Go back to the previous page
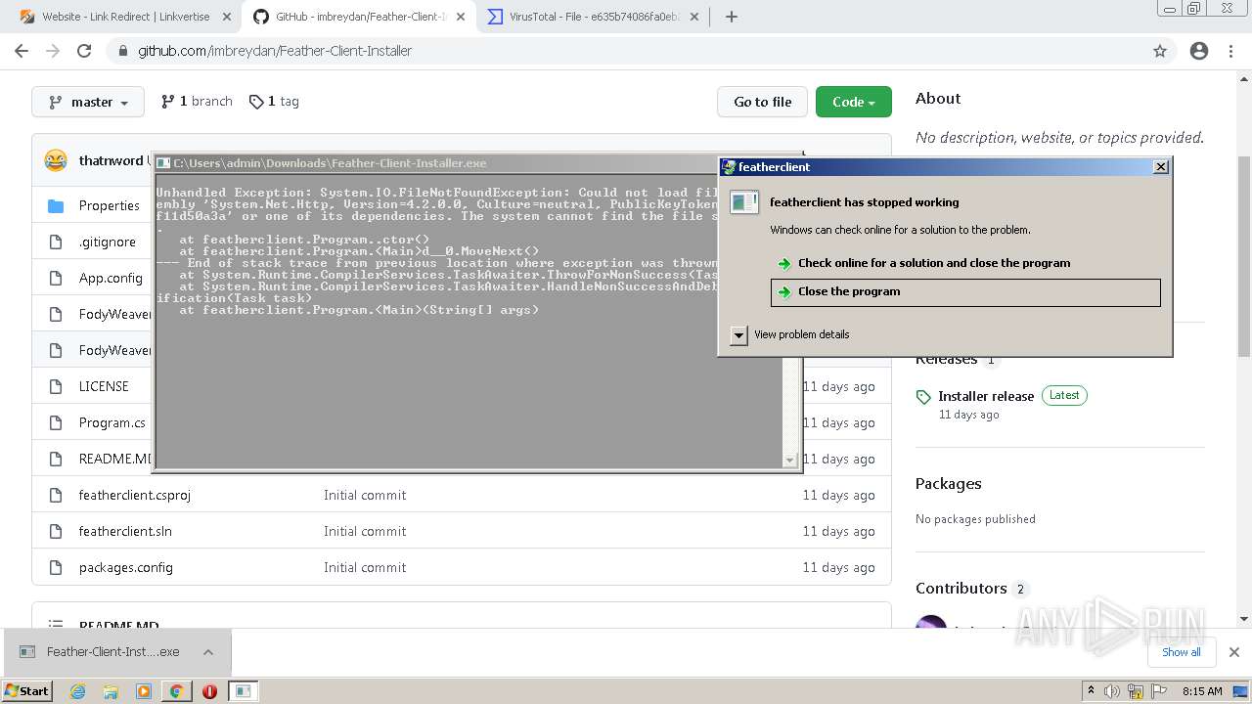The height and width of the screenshot is (704, 1252). tap(22, 51)
